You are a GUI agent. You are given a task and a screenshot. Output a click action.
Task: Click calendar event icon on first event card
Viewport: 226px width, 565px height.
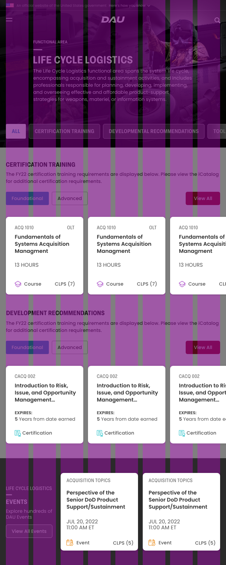tap(70, 543)
